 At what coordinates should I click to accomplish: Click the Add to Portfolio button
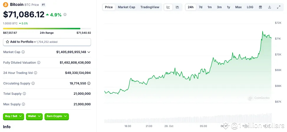click(x=47, y=42)
